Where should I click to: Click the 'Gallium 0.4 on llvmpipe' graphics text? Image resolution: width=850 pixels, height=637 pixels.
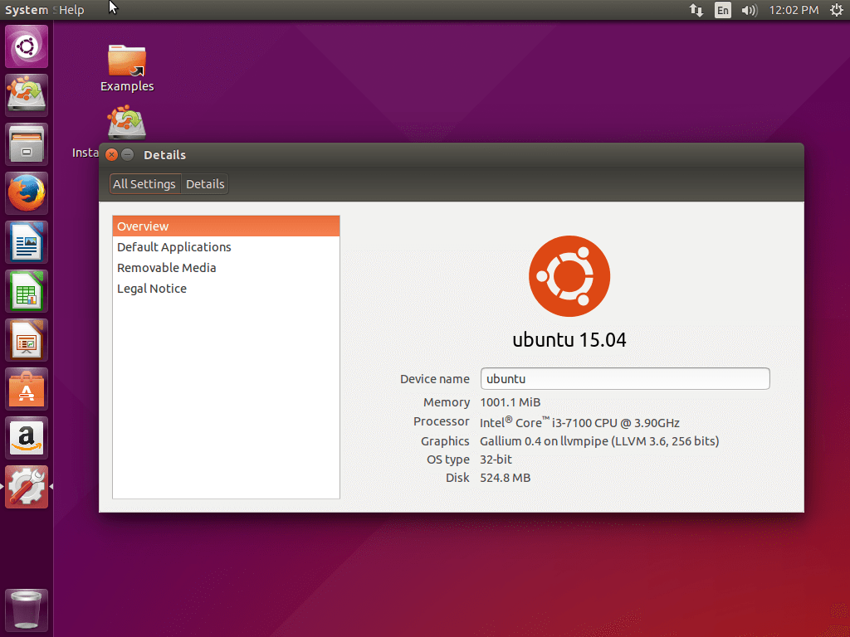pyautogui.click(x=599, y=441)
